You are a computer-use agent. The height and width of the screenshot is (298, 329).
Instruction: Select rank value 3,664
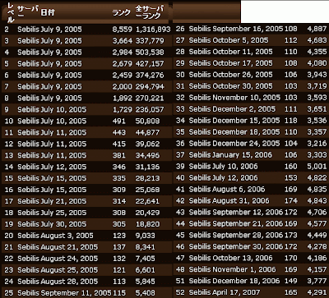123,41
